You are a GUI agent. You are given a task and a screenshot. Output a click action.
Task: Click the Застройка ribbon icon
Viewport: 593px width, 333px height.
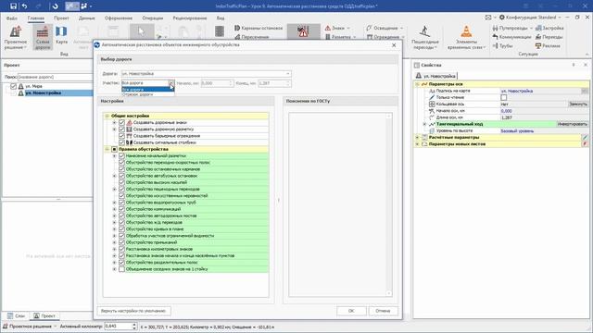549,28
